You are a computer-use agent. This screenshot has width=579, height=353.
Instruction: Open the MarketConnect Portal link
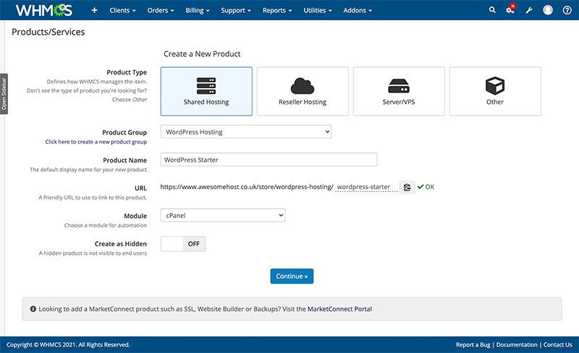[x=339, y=309]
